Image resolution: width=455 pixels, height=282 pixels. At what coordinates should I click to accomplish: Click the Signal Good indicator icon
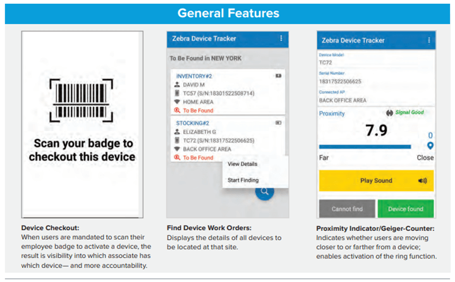(x=389, y=113)
